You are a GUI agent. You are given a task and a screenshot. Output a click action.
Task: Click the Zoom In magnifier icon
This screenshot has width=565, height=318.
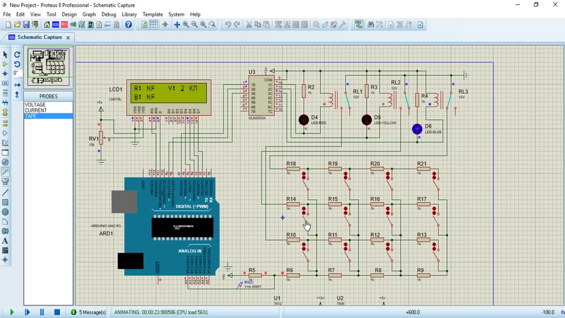point(186,25)
